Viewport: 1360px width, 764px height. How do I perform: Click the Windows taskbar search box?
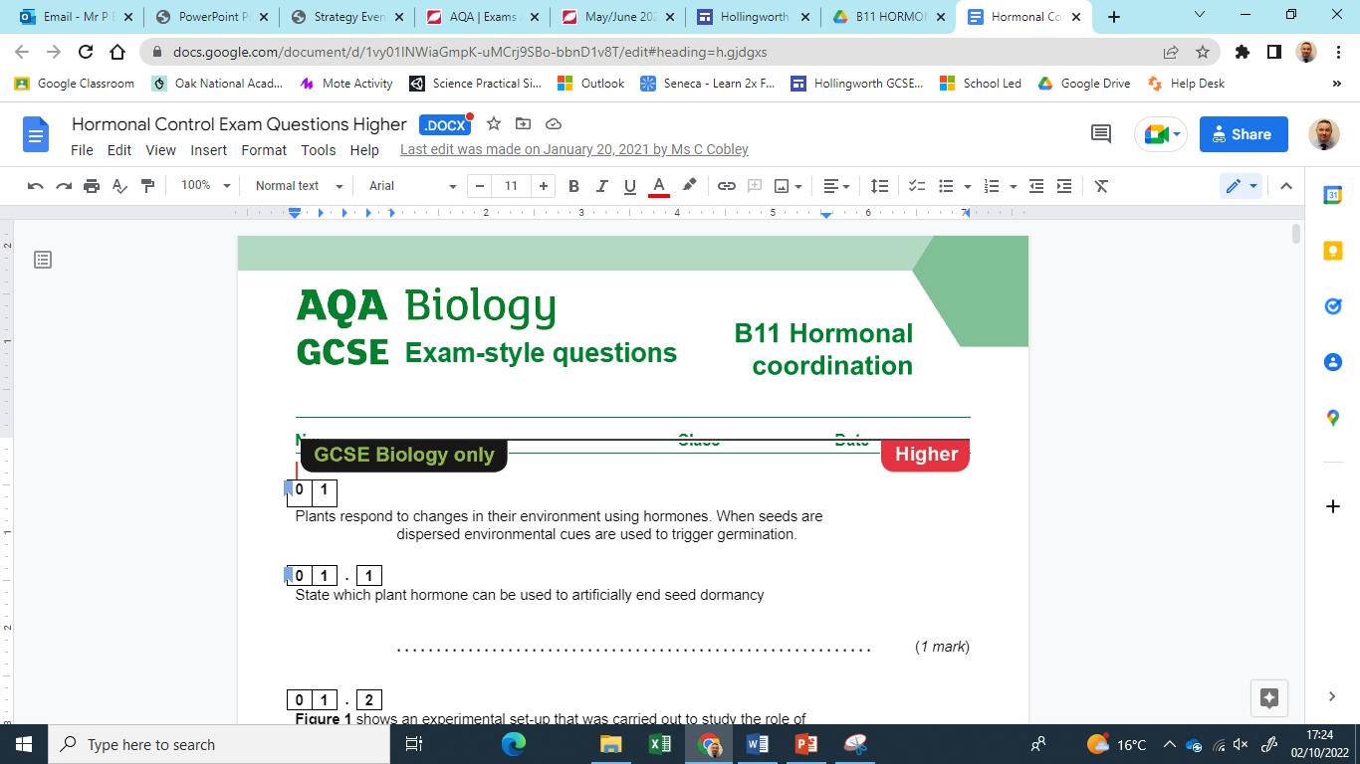(x=219, y=744)
